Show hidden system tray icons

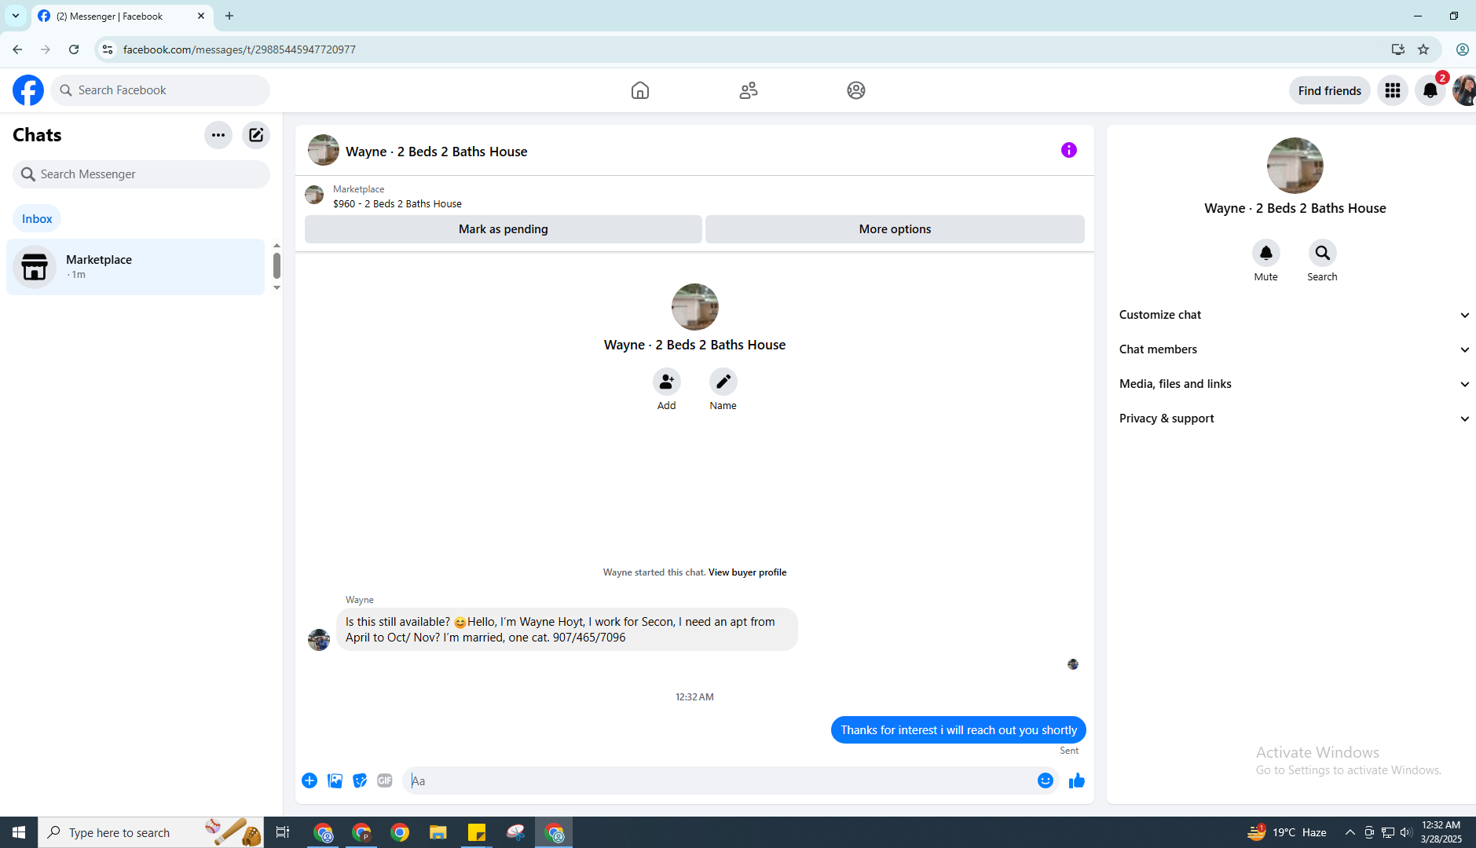click(1350, 832)
